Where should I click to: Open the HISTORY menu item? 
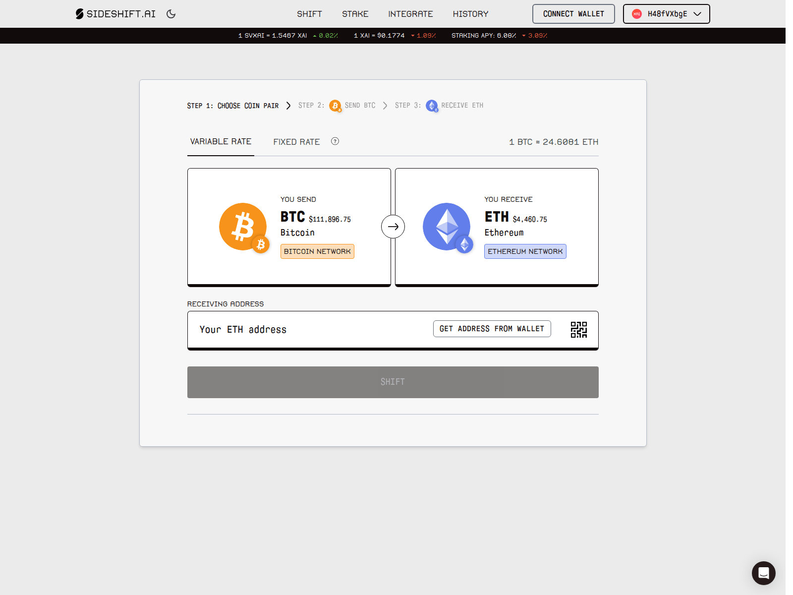[x=470, y=14]
